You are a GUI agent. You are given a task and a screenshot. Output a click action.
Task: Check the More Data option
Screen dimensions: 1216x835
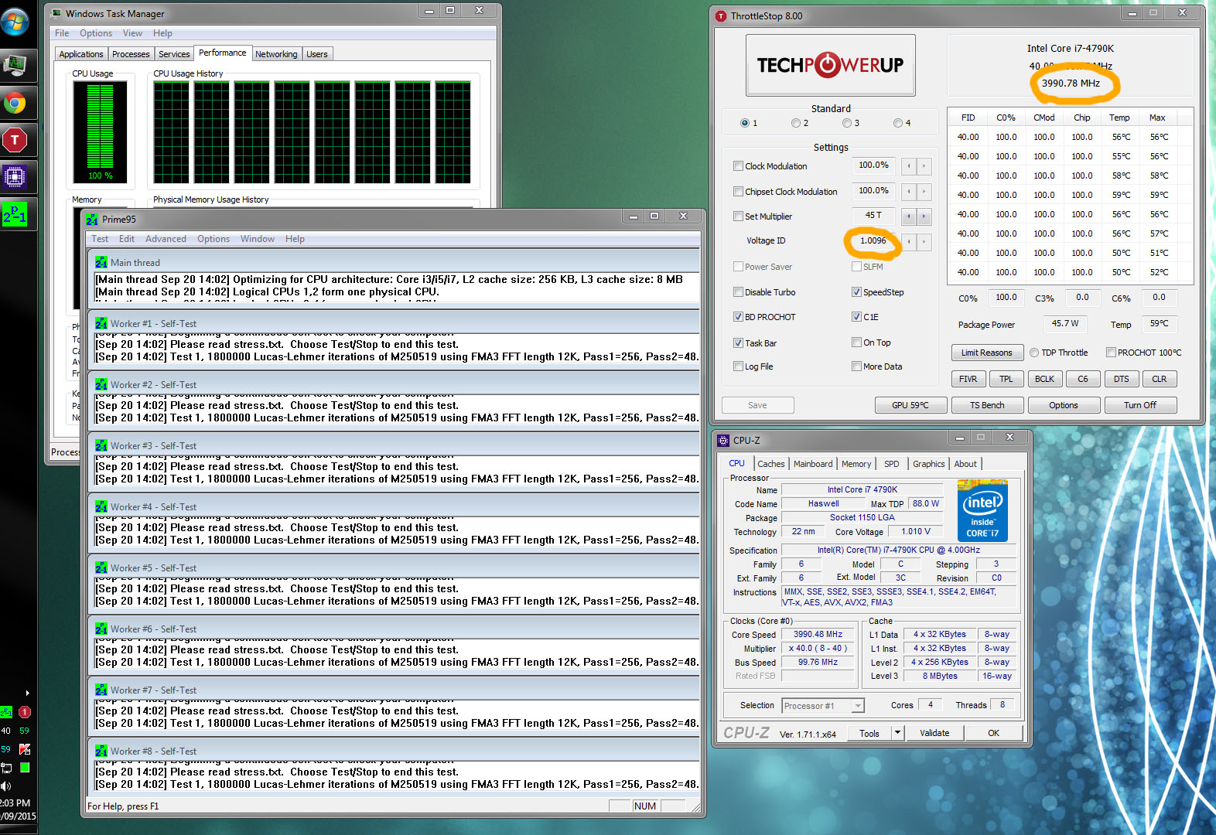tap(857, 366)
